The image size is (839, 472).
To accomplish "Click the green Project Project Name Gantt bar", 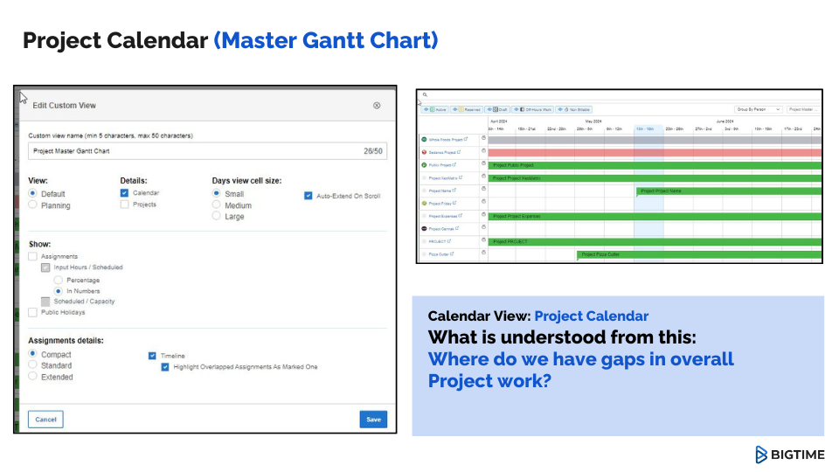I will [729, 191].
